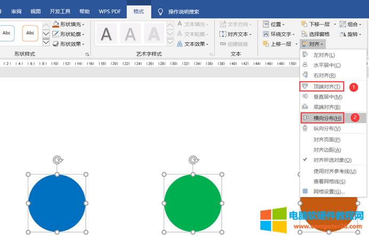Switch to the Review (审阅) tab

pyautogui.click(x=16, y=11)
